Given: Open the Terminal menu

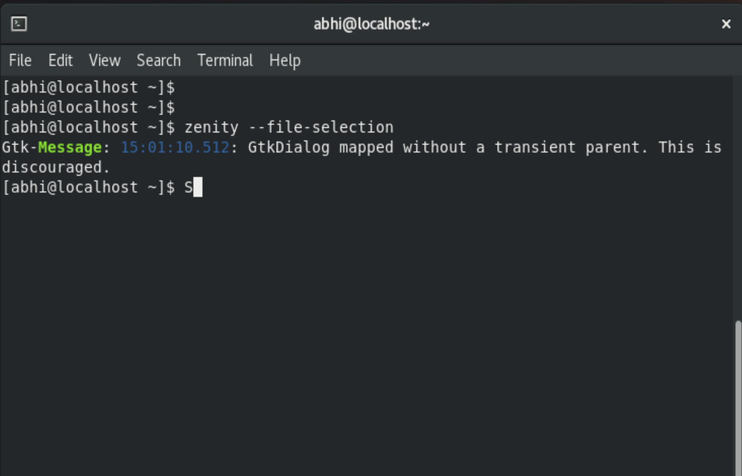Looking at the screenshot, I should pyautogui.click(x=225, y=60).
